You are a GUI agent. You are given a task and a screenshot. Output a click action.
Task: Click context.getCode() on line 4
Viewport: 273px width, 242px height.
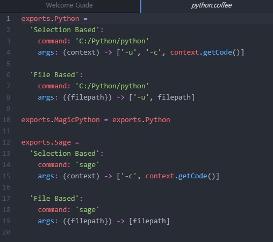coord(205,52)
